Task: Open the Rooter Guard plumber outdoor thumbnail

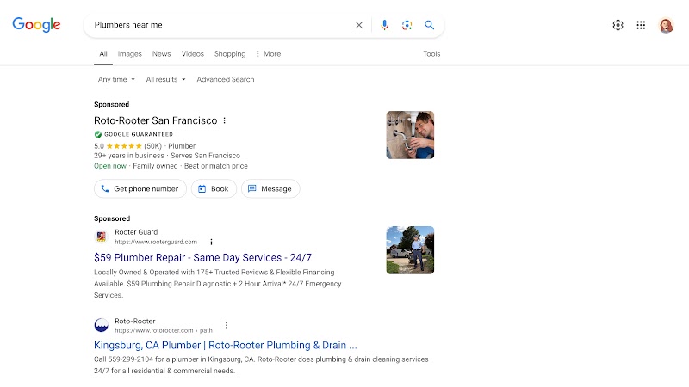Action: [x=410, y=250]
